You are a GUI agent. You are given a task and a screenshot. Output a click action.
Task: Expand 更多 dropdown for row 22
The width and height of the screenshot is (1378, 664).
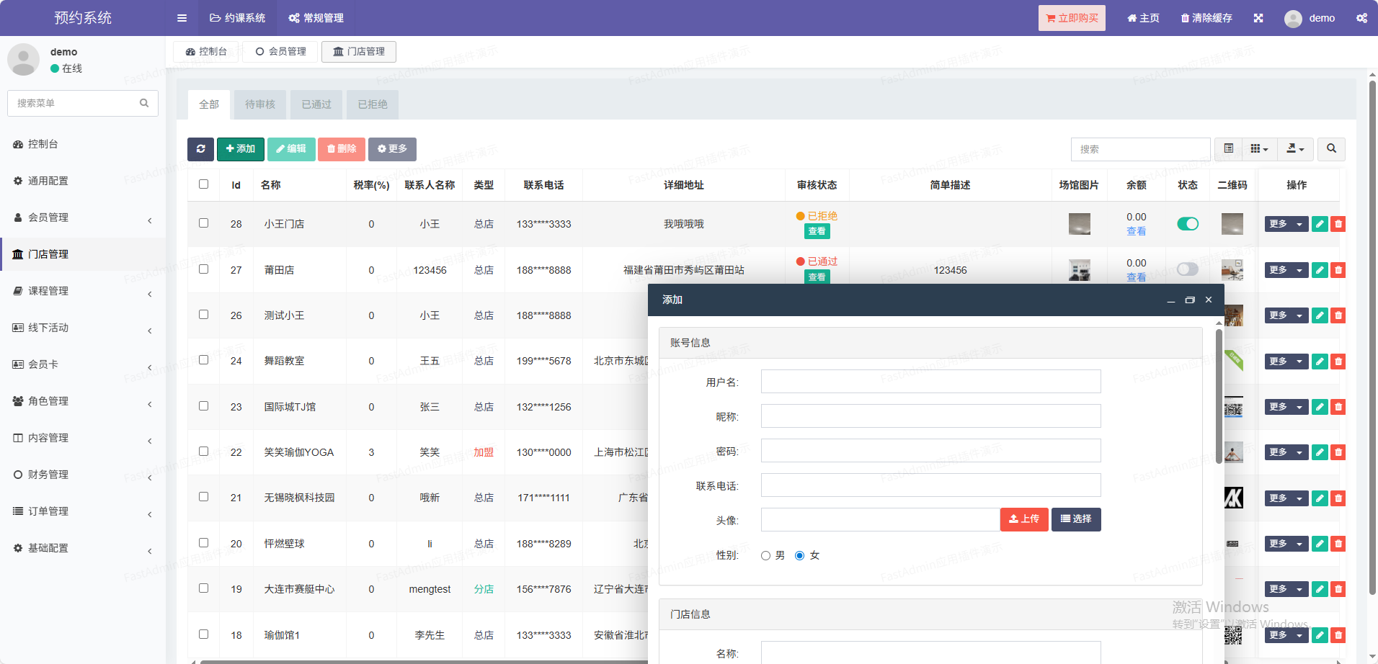[x=1286, y=452]
